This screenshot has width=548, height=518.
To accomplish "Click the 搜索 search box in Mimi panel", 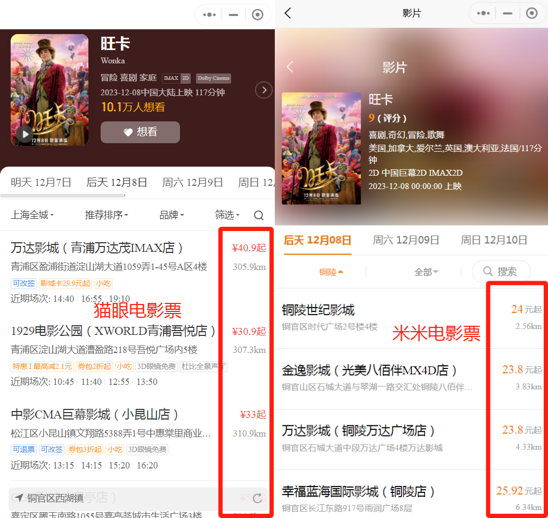I will (501, 272).
